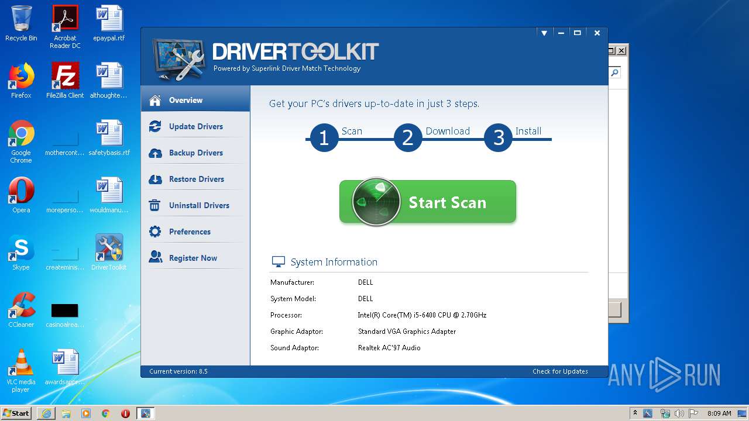Screen dimensions: 749x421
Task: Open the Recycle Bin desktop icon
Action: (x=21, y=23)
